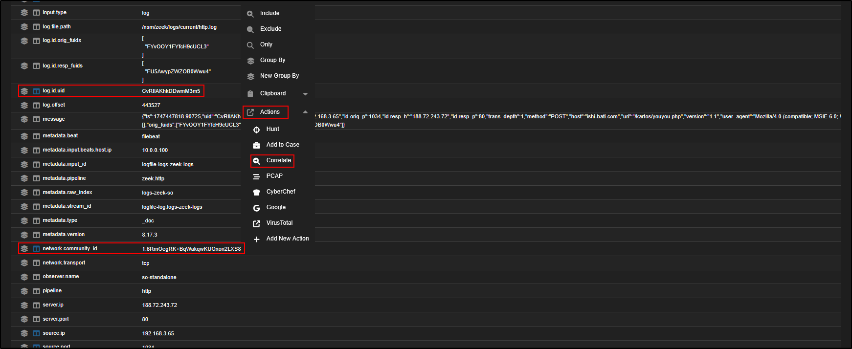This screenshot has height=349, width=852.
Task: Click the source.ip value 192.168.3.65
Action: click(158, 333)
